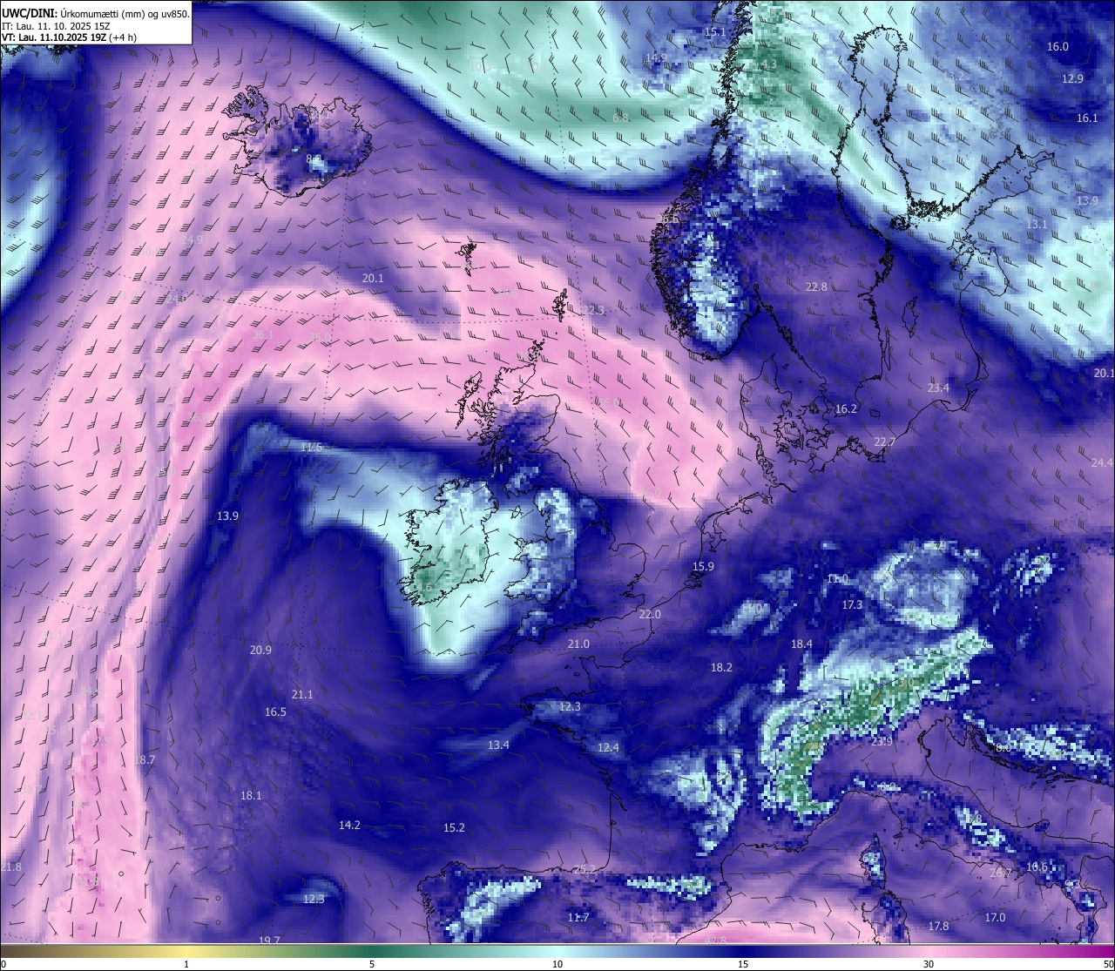1115x971 pixels.
Task: Click the colour scale tick label 5
Action: click(372, 964)
